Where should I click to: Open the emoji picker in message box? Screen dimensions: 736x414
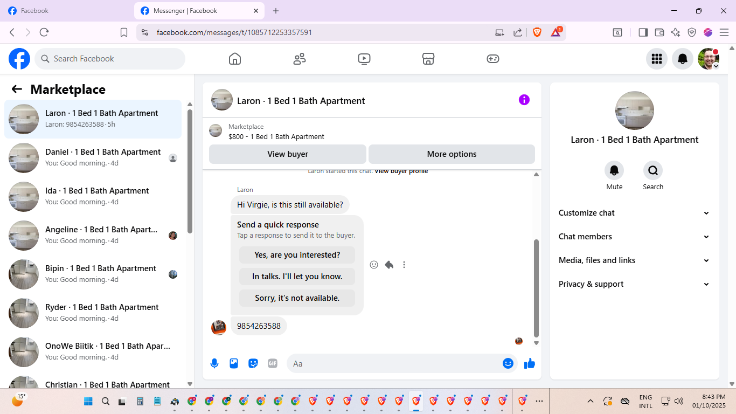point(508,363)
